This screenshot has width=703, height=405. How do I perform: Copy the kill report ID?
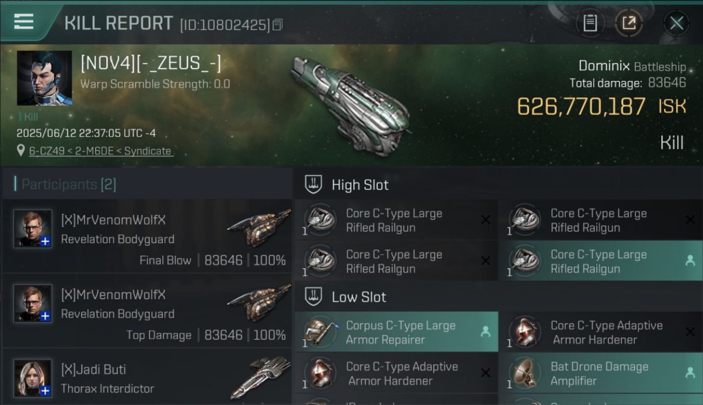[277, 25]
